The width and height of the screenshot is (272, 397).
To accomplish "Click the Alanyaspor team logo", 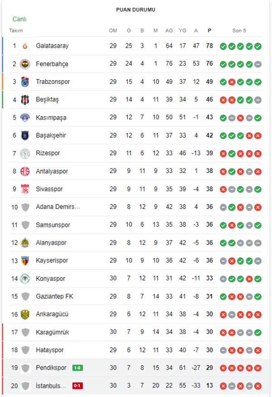I will coord(25,243).
